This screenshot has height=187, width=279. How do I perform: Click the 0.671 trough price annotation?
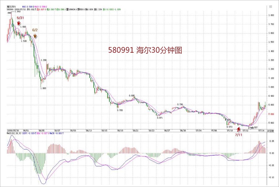[x=160, y=118]
